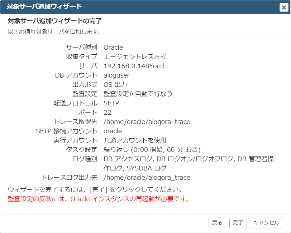Select the 収集タイプ label
The image size is (291, 233).
pos(81,57)
